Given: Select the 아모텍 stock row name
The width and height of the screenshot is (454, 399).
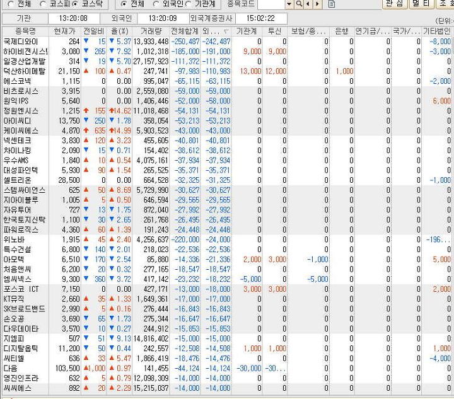Looking at the screenshot, I should tap(14, 260).
